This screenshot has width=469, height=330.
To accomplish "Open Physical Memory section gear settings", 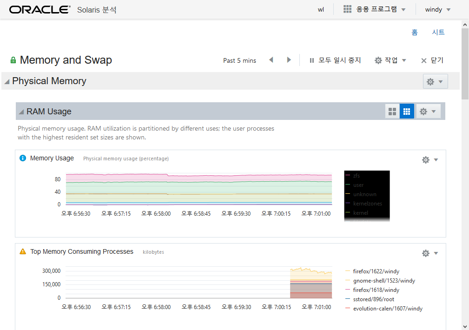I will point(435,81).
